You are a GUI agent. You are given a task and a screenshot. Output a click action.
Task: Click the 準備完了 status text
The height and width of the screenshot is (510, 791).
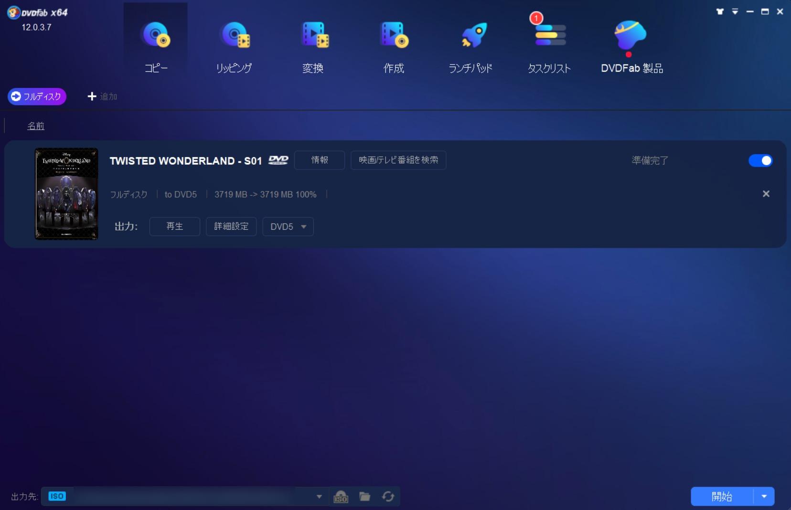(x=650, y=160)
